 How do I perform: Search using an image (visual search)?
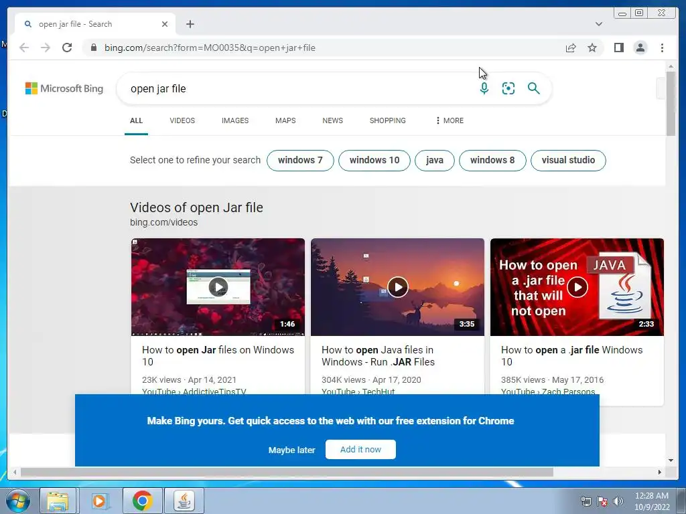coord(508,88)
